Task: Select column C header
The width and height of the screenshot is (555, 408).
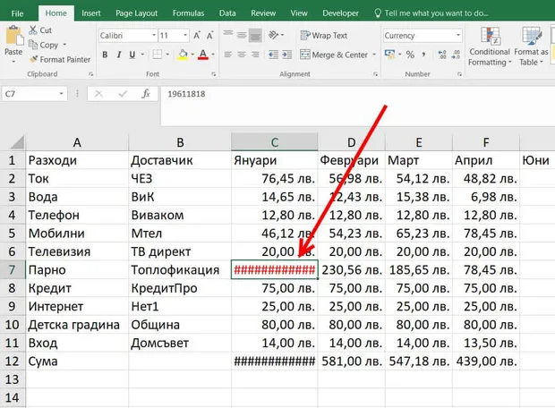Action: 274,142
